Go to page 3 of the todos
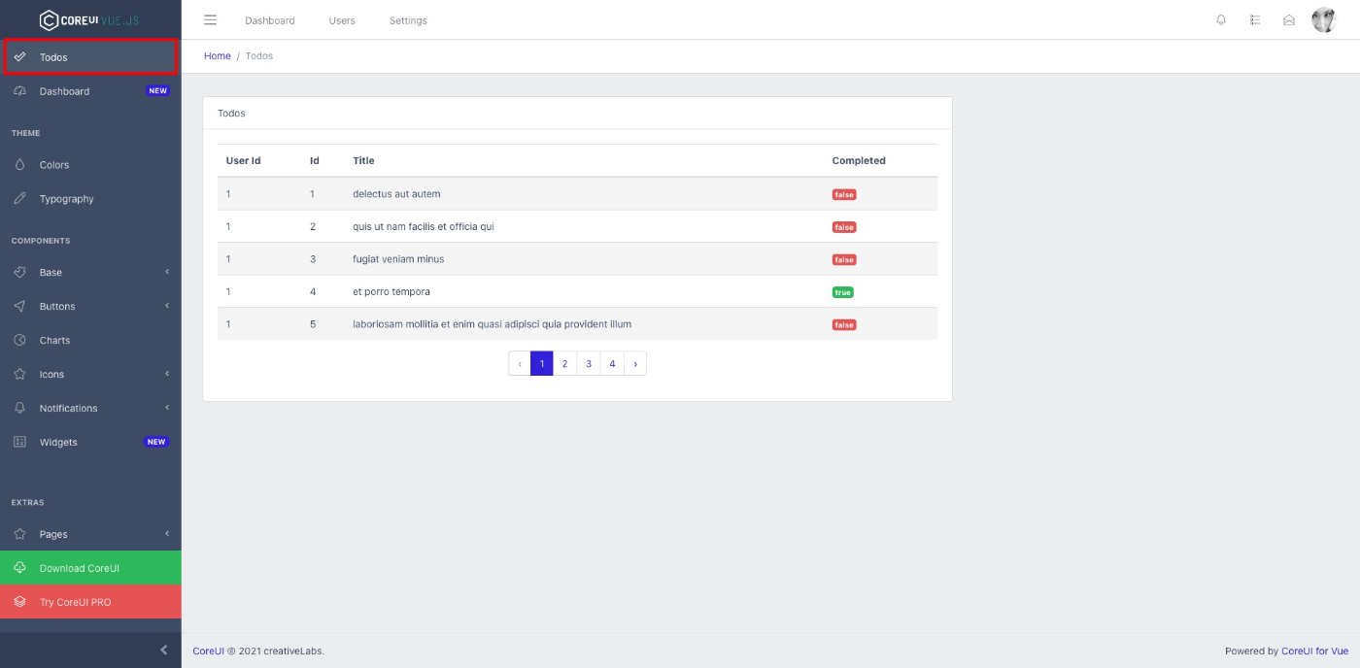1360x668 pixels. 589,364
